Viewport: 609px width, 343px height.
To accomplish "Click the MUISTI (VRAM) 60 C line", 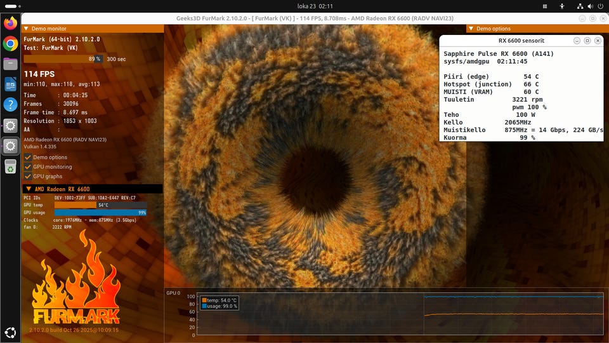I will [491, 91].
